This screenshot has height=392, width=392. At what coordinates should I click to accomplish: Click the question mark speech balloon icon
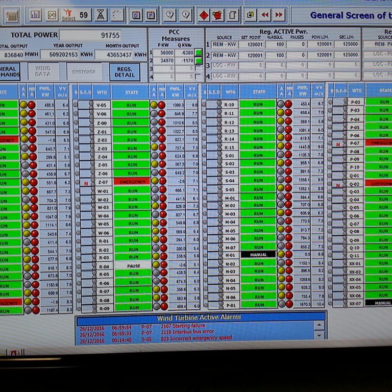[x=170, y=15]
